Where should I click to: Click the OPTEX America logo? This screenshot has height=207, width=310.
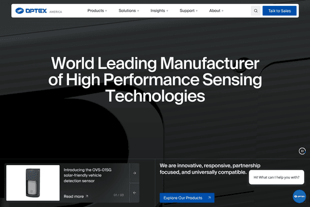click(39, 11)
